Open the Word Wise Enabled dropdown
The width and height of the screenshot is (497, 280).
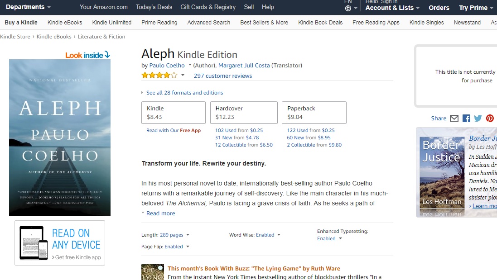[268, 235]
